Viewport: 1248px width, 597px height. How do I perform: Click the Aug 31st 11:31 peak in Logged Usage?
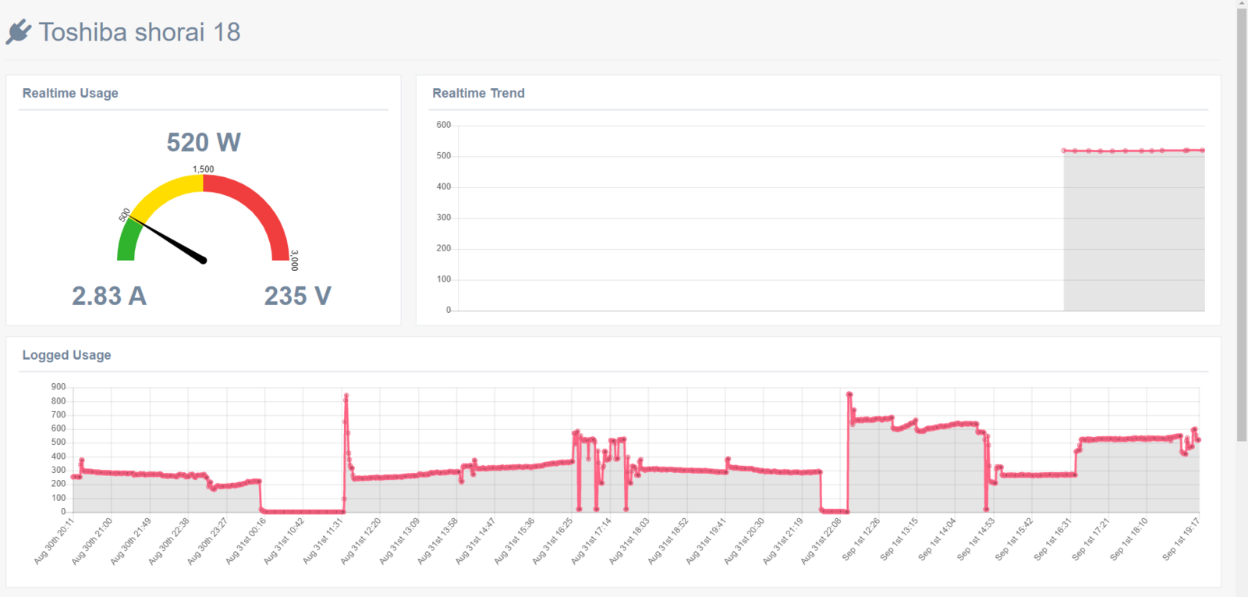click(x=346, y=396)
